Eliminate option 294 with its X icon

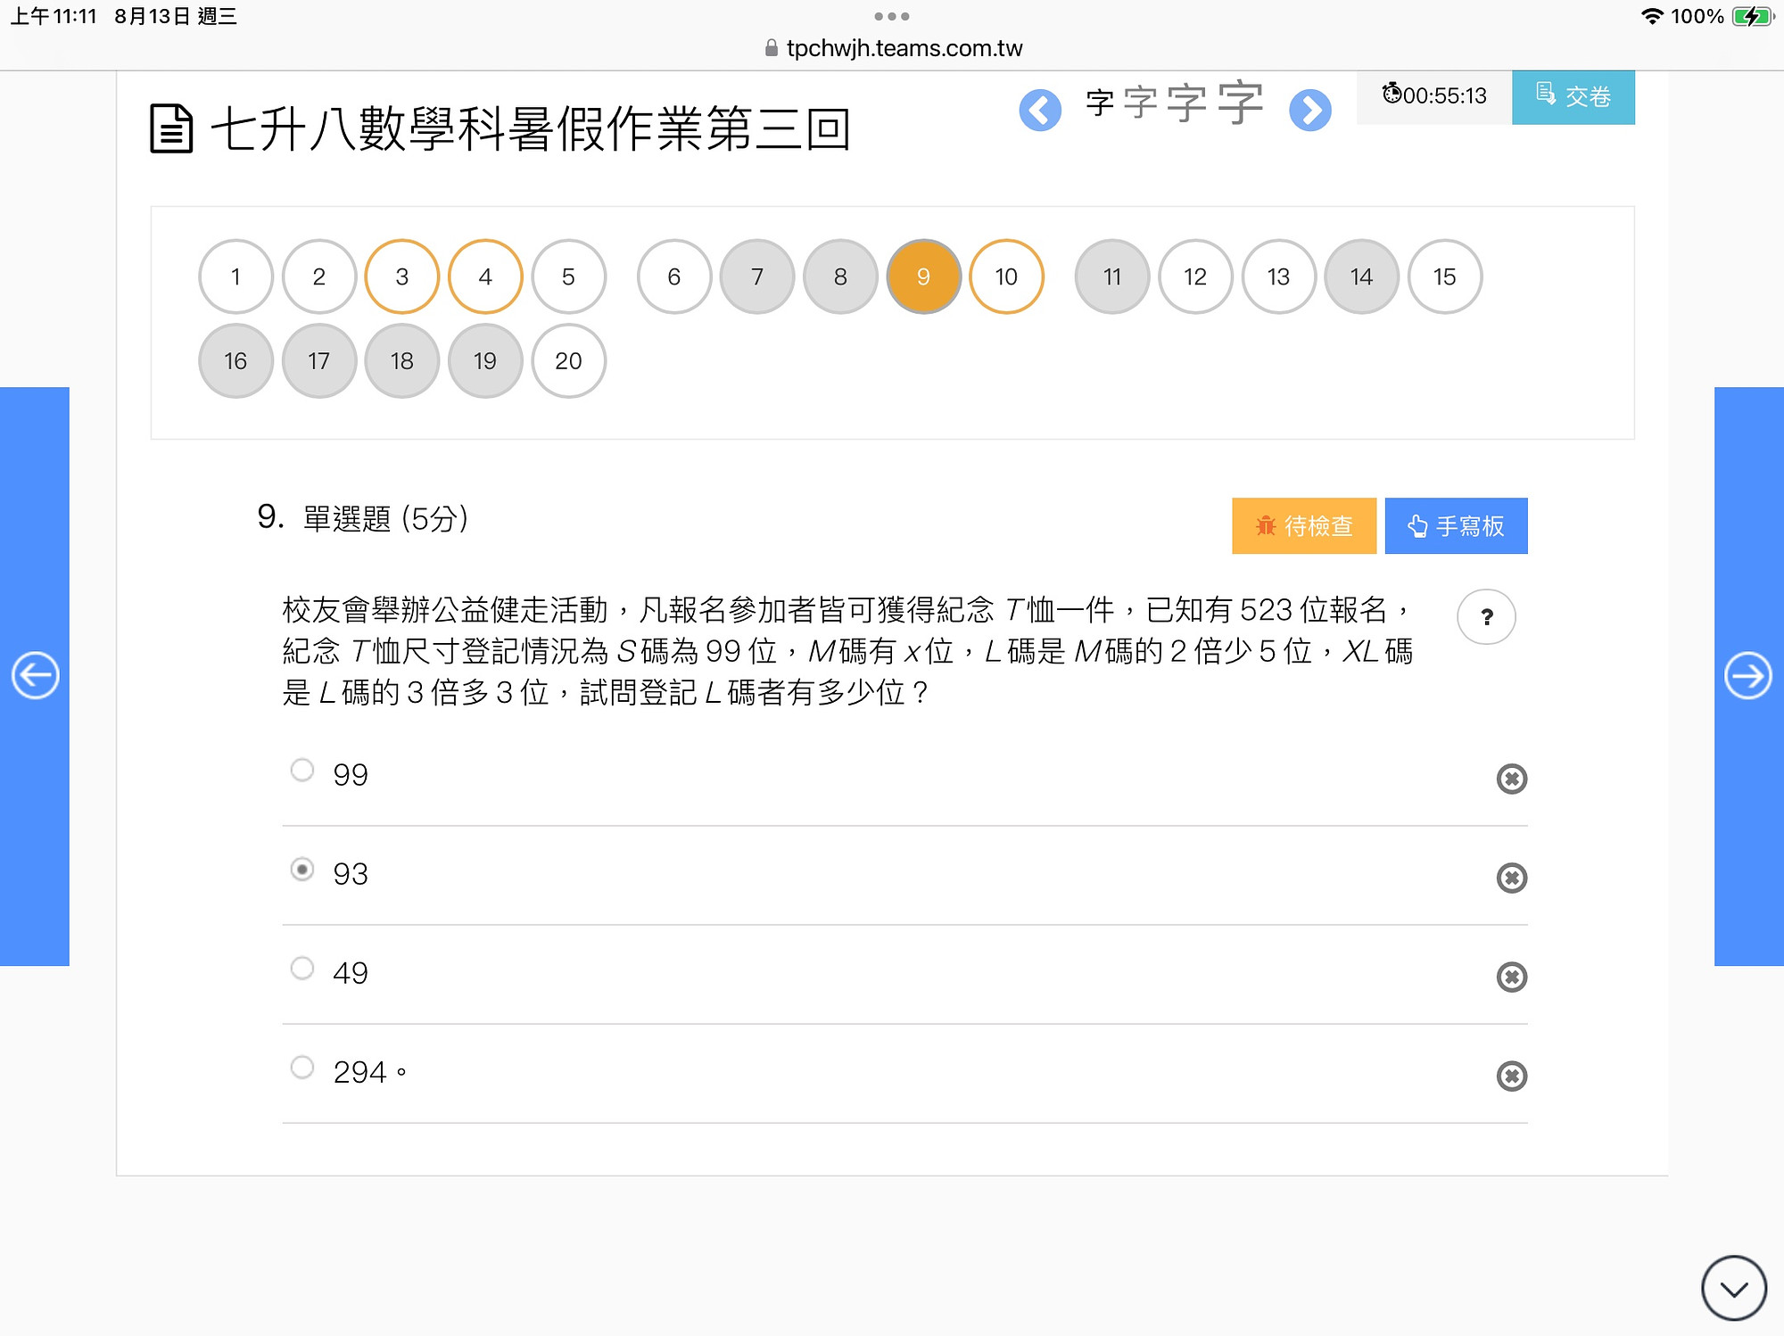(x=1511, y=1076)
